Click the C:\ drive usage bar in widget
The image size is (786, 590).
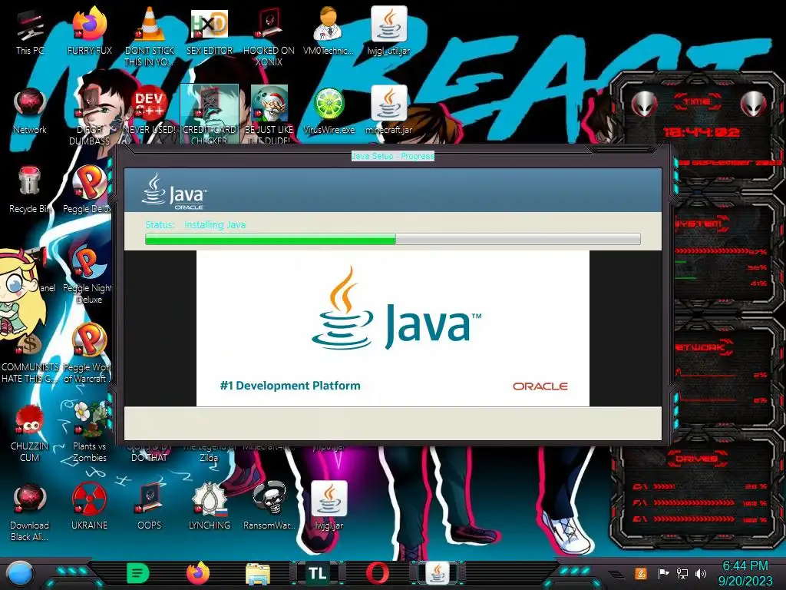coord(665,486)
